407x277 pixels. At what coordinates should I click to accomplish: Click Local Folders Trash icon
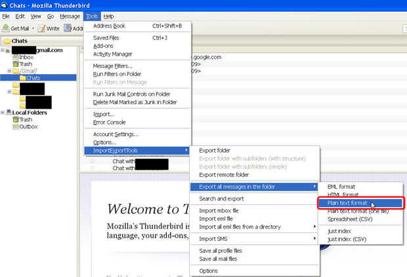(16, 119)
